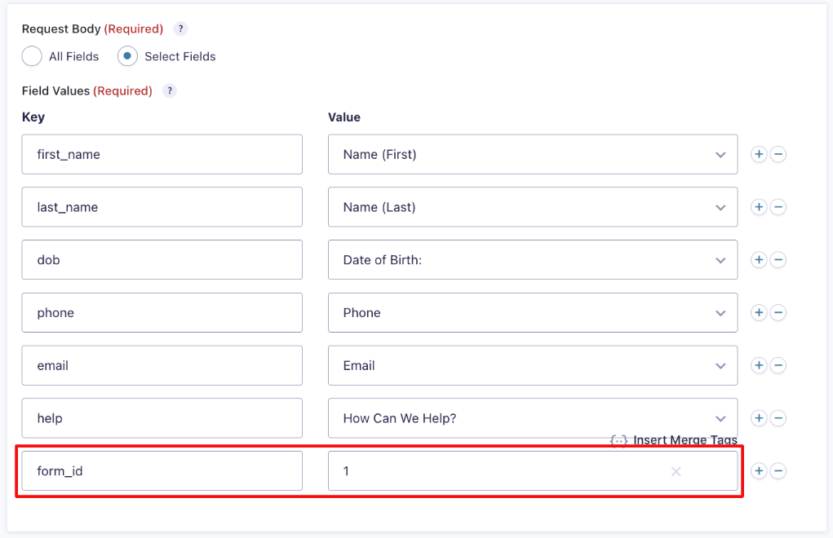
Task: Add a row below first_name using plus icon
Action: [x=758, y=154]
